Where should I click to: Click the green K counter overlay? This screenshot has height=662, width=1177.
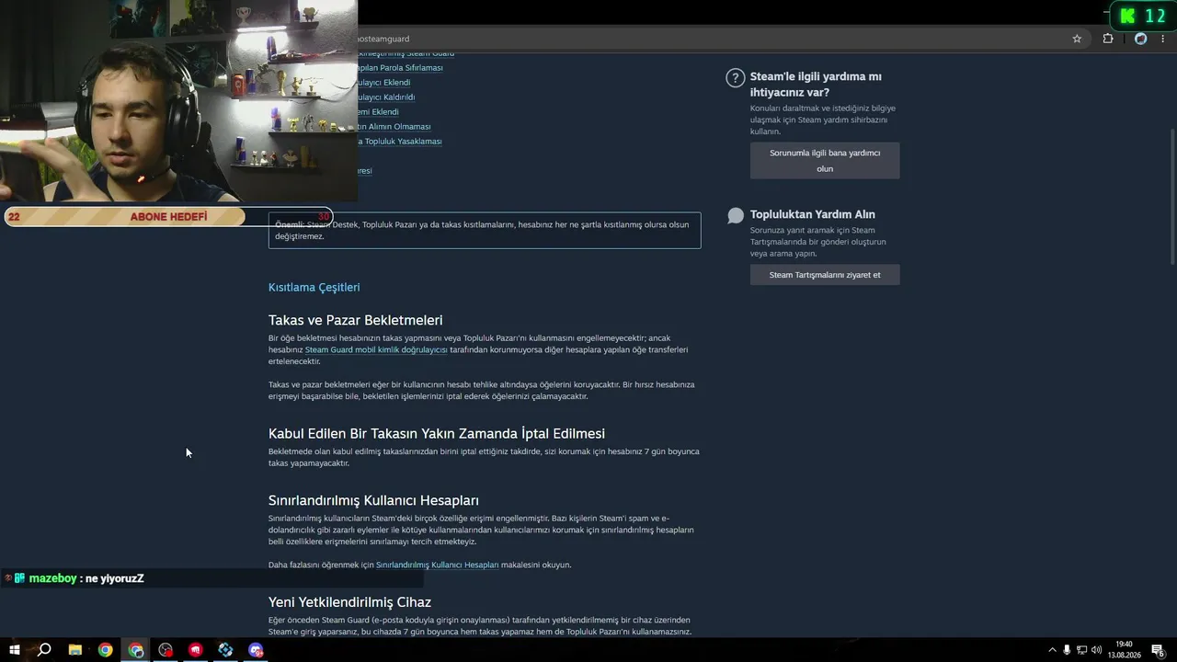(x=1142, y=16)
